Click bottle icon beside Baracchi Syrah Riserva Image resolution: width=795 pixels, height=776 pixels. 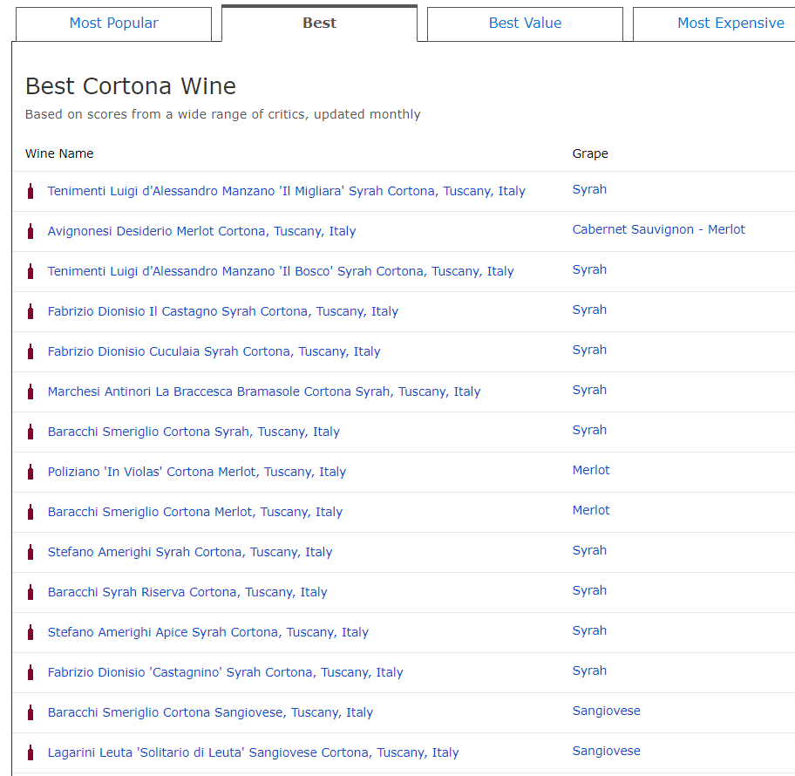[31, 592]
